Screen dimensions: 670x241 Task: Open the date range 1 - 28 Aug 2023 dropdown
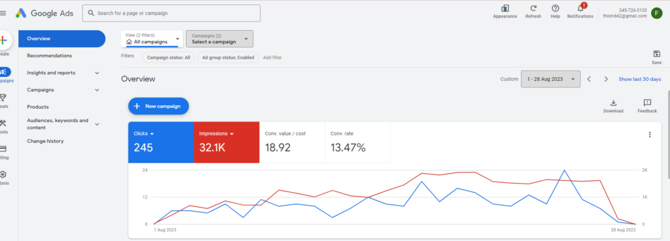coord(550,79)
